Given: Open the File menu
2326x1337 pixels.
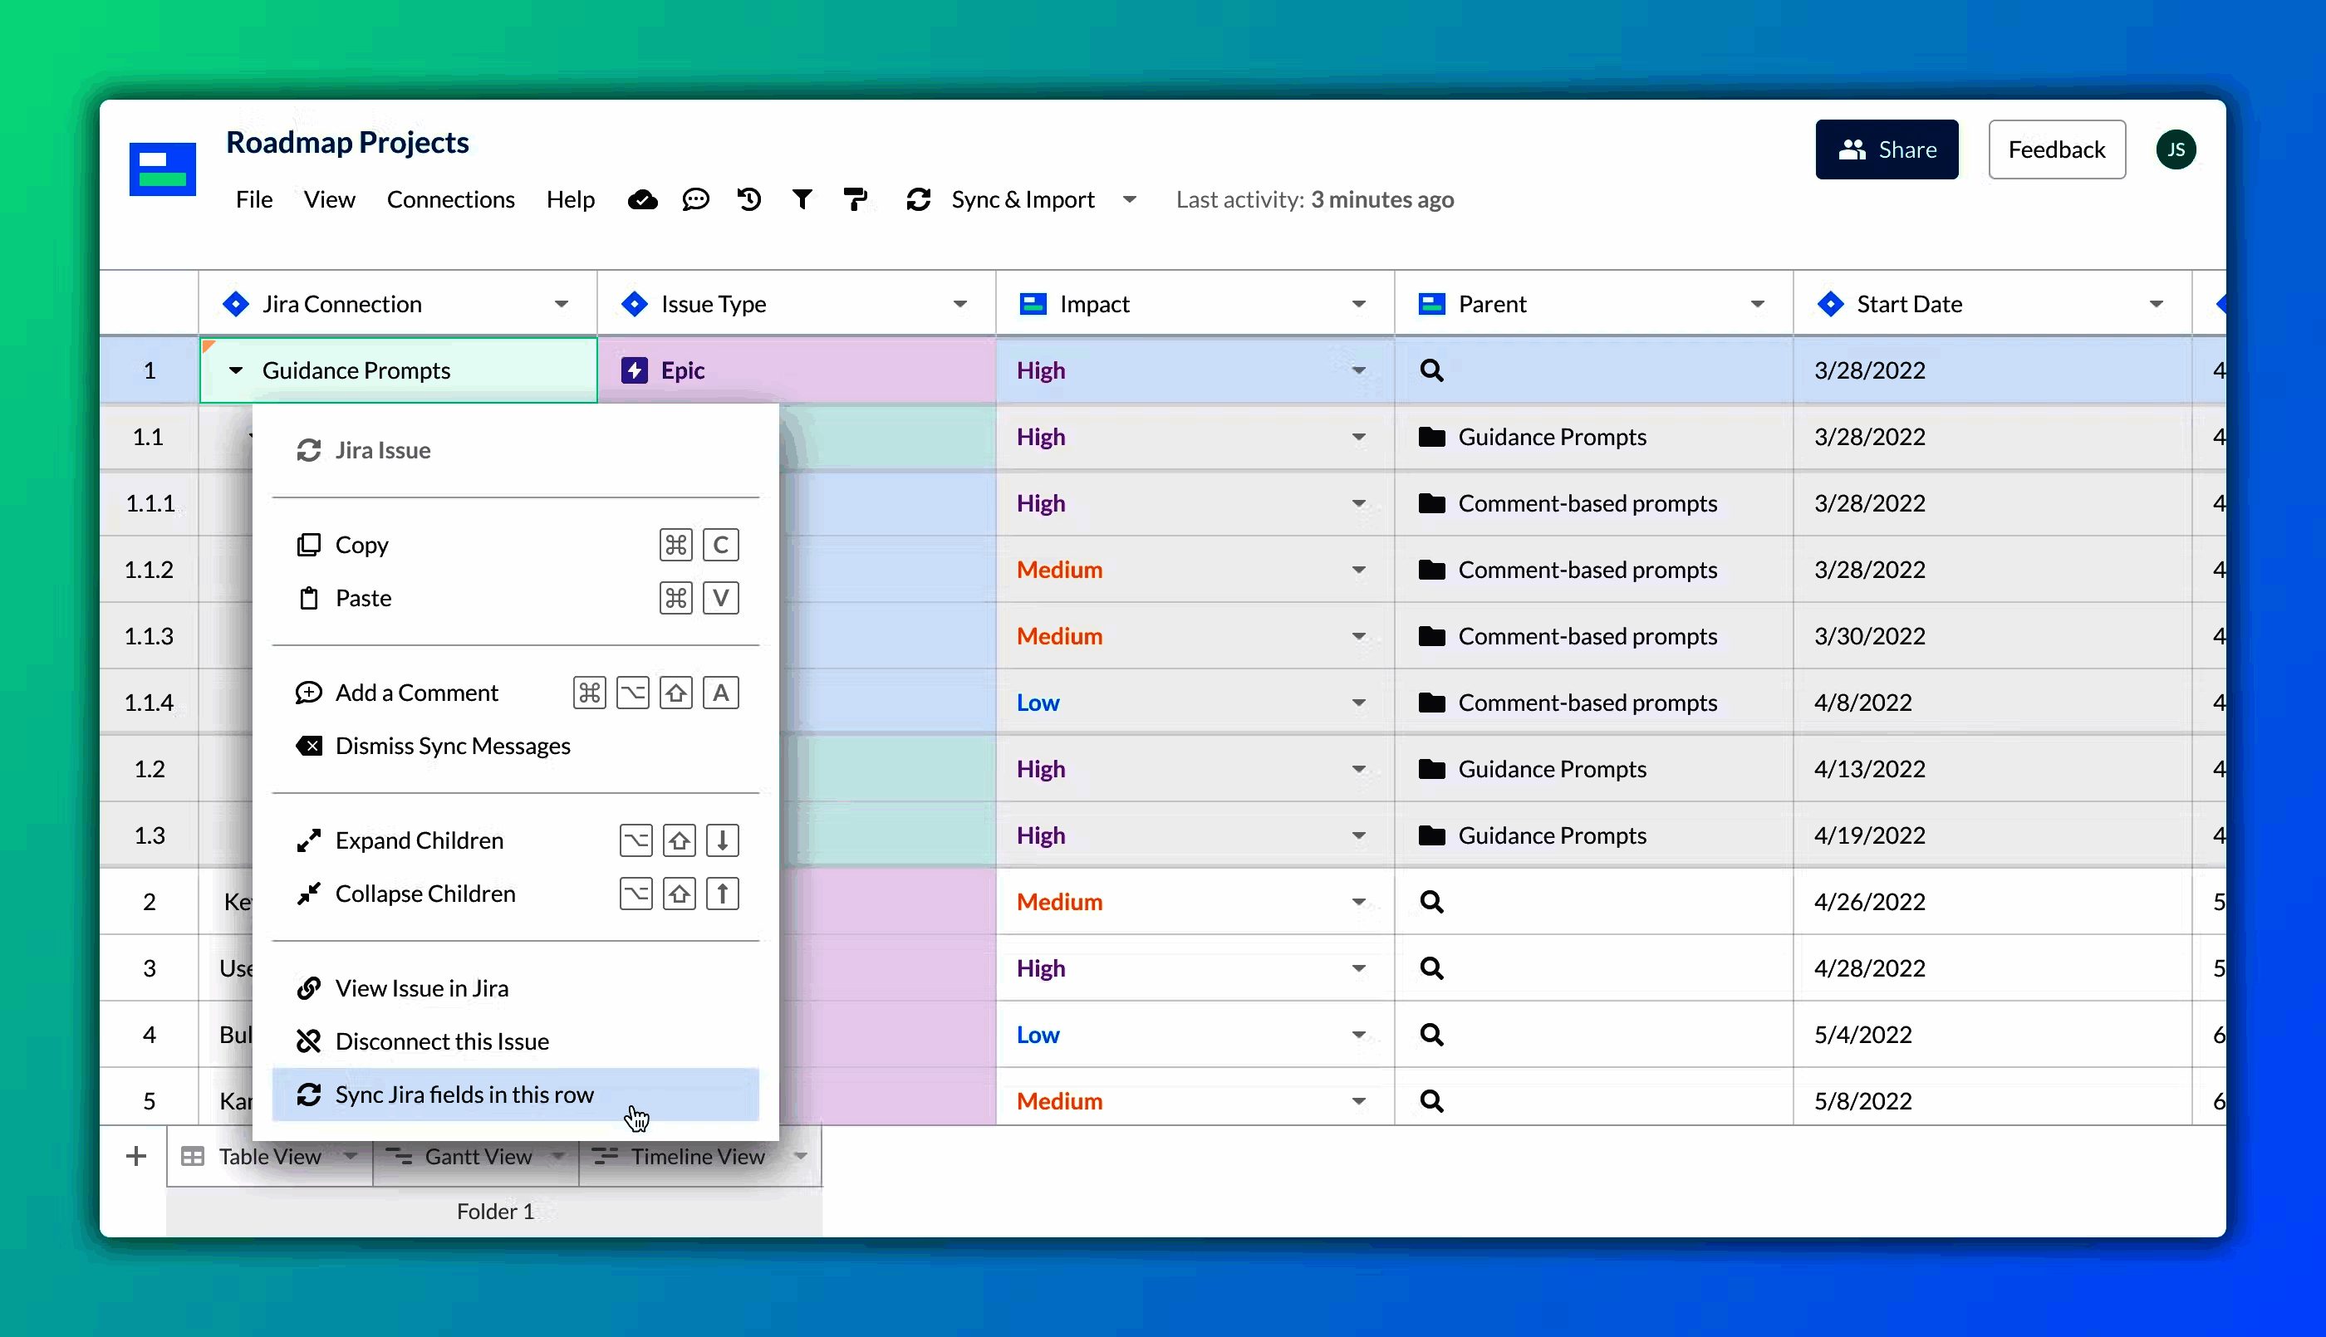Looking at the screenshot, I should coord(253,199).
